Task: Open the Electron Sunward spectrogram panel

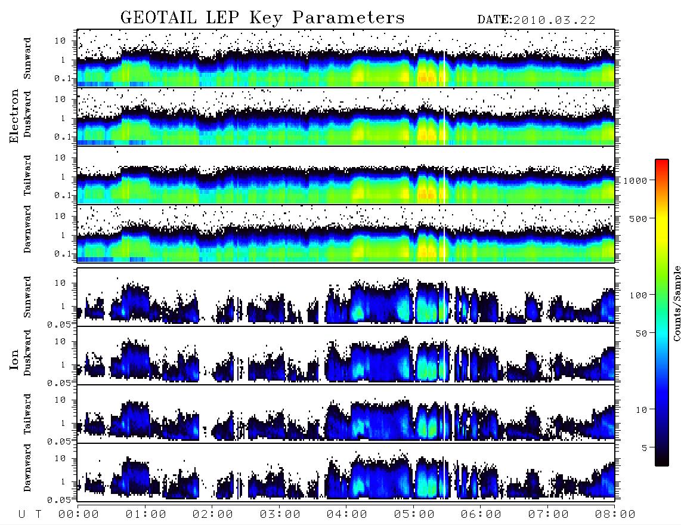Action: click(x=346, y=58)
